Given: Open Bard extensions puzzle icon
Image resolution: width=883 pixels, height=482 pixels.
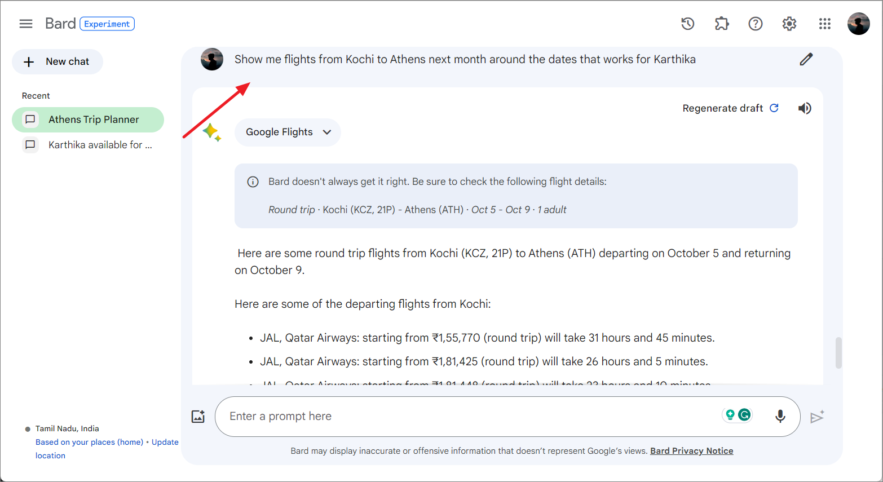Looking at the screenshot, I should [721, 24].
